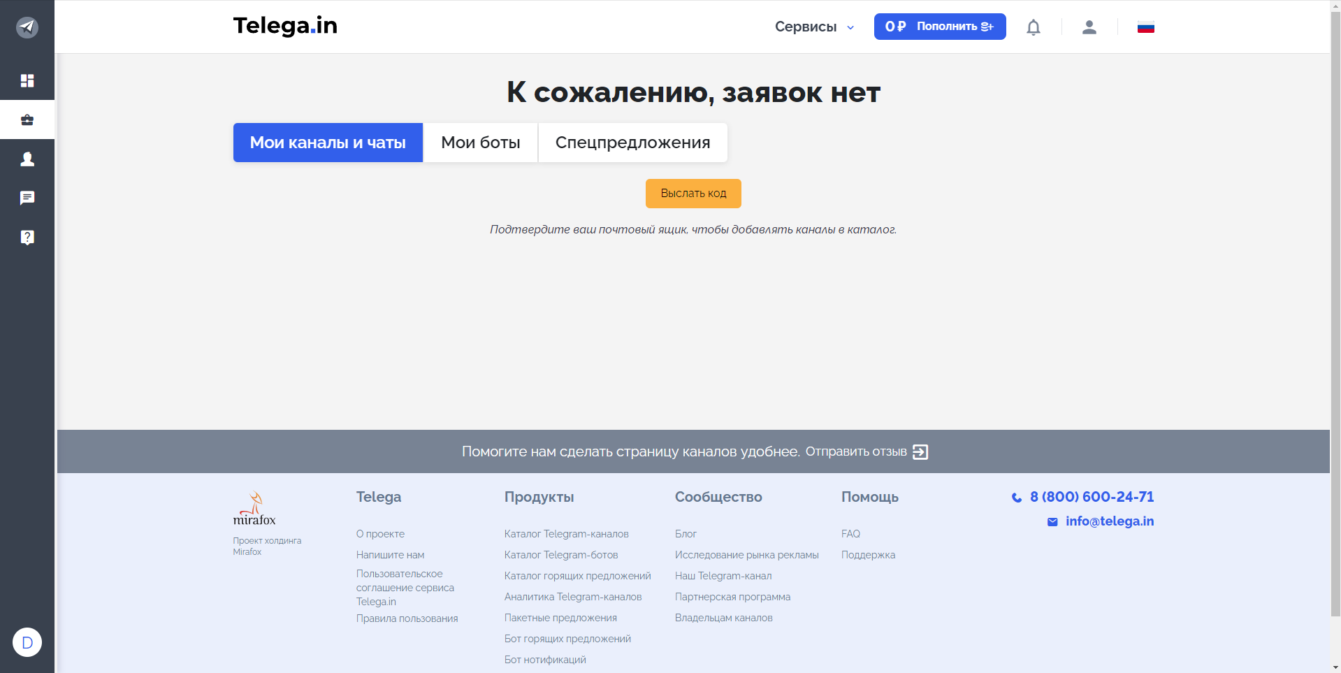The height and width of the screenshot is (673, 1341).
Task: Click the Mirafox logo in footer
Action: (254, 509)
